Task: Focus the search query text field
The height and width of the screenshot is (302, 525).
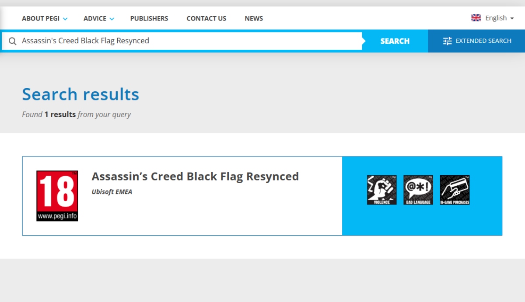Action: (188, 41)
